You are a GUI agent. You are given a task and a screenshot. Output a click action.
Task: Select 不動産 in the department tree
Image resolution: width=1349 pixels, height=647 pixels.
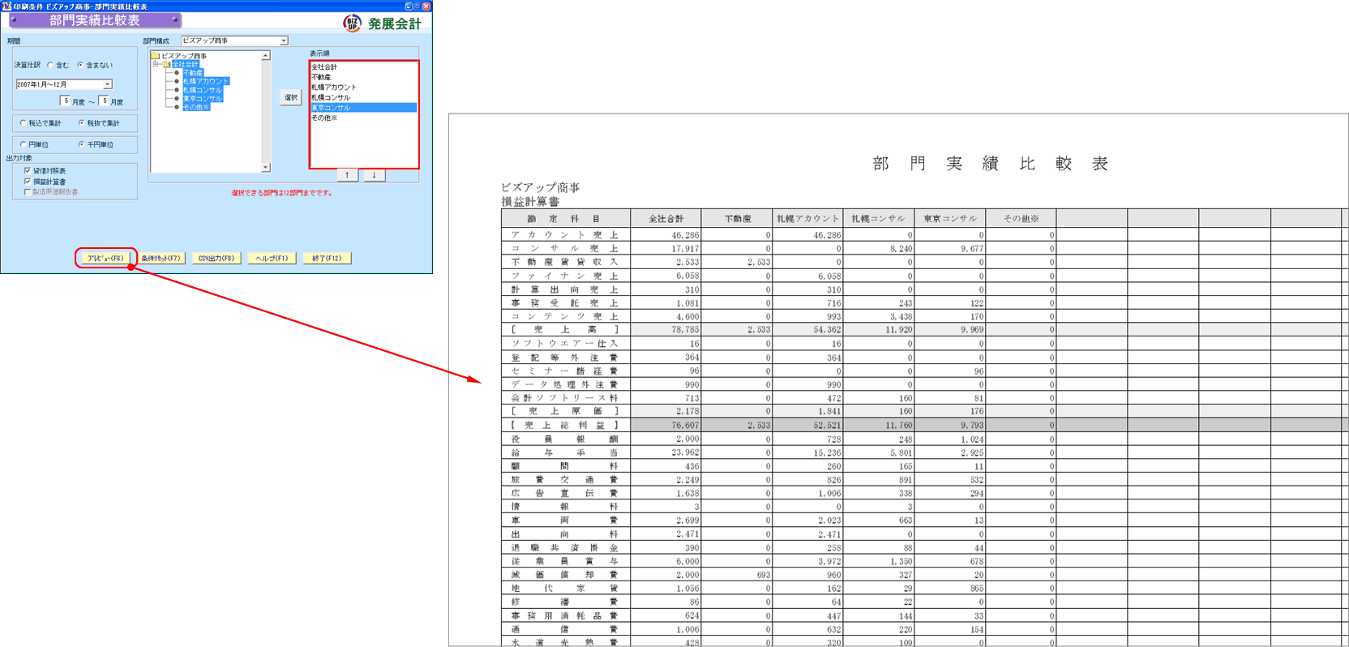click(x=192, y=73)
